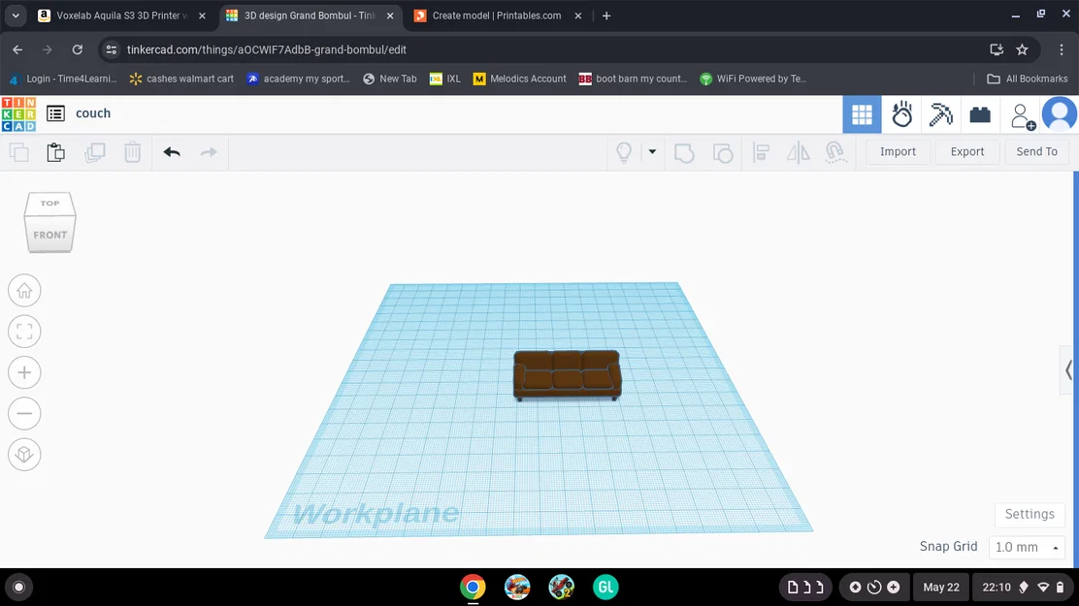Click the Import button
Viewport: 1079px width, 606px height.
[x=898, y=152]
